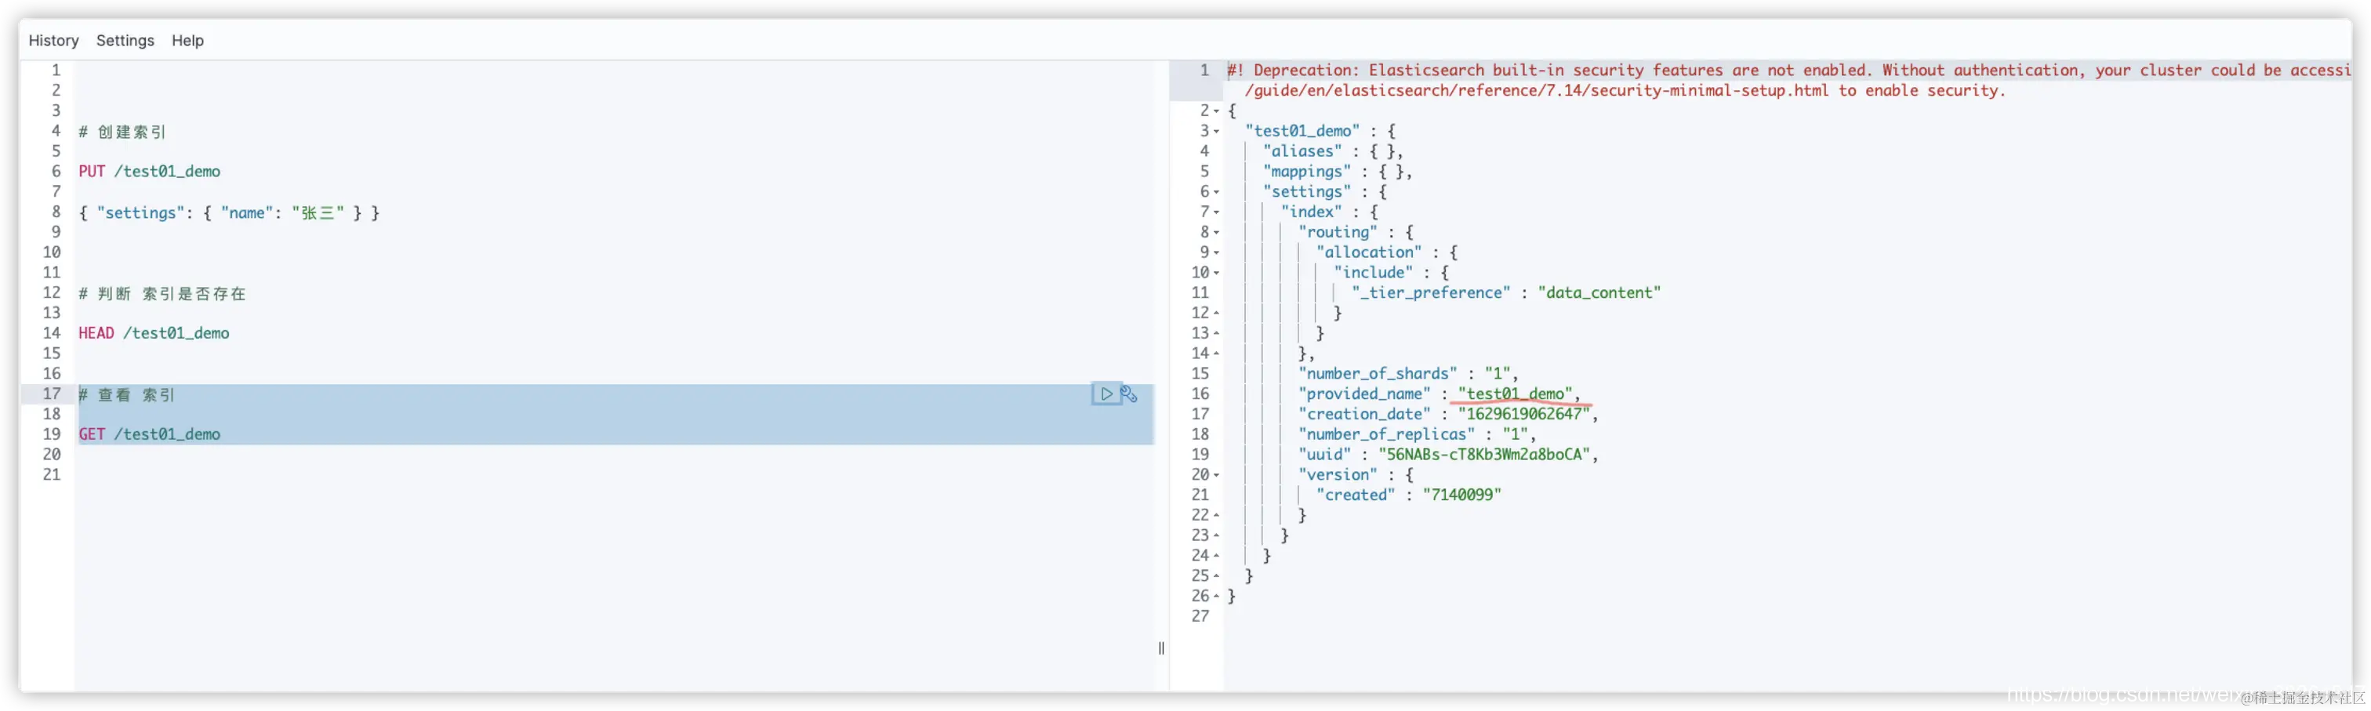Image resolution: width=2371 pixels, height=711 pixels.
Task: Click the pane resize handle between editor and output
Action: [x=1161, y=648]
